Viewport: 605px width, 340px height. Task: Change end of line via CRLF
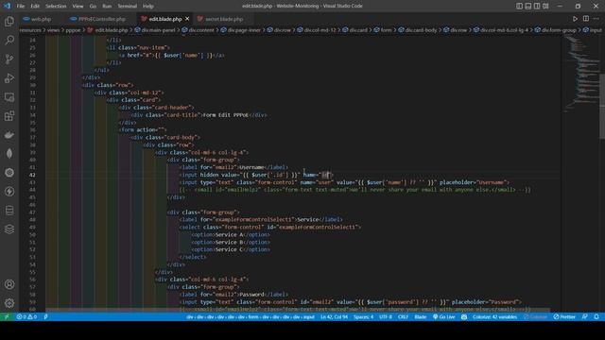coord(403,317)
